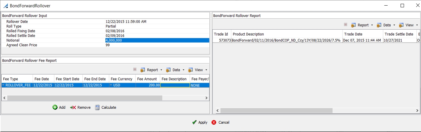Open the View menu in Rollover Report panel
The height and width of the screenshot is (132, 421).
pyautogui.click(x=409, y=25)
